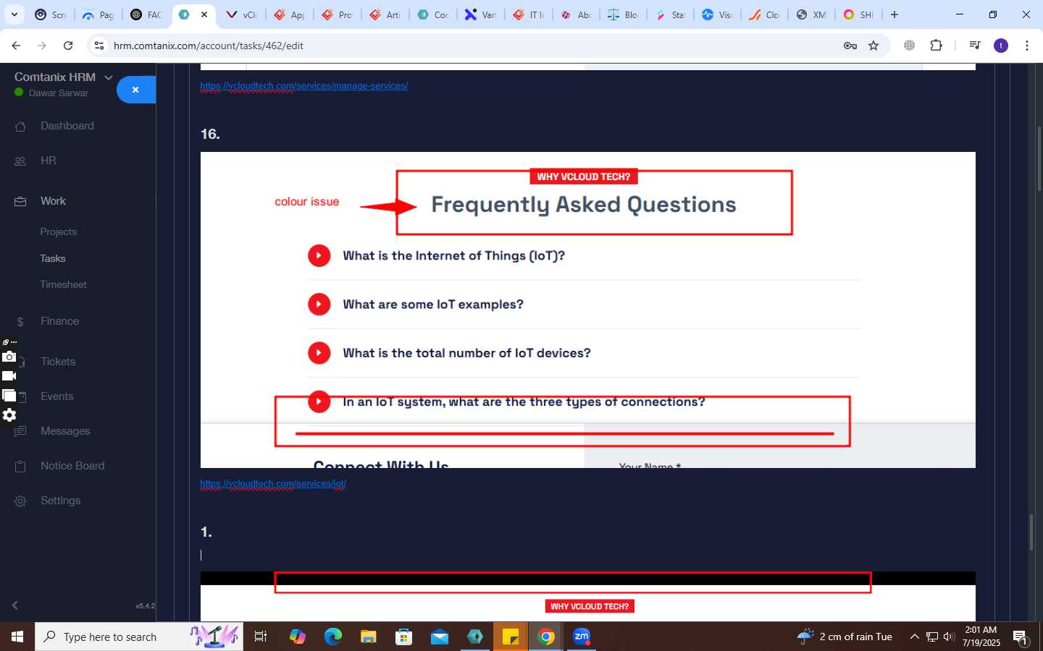Collapse the sidebar with left chevron
Viewport: 1043px width, 651px height.
(x=14, y=605)
